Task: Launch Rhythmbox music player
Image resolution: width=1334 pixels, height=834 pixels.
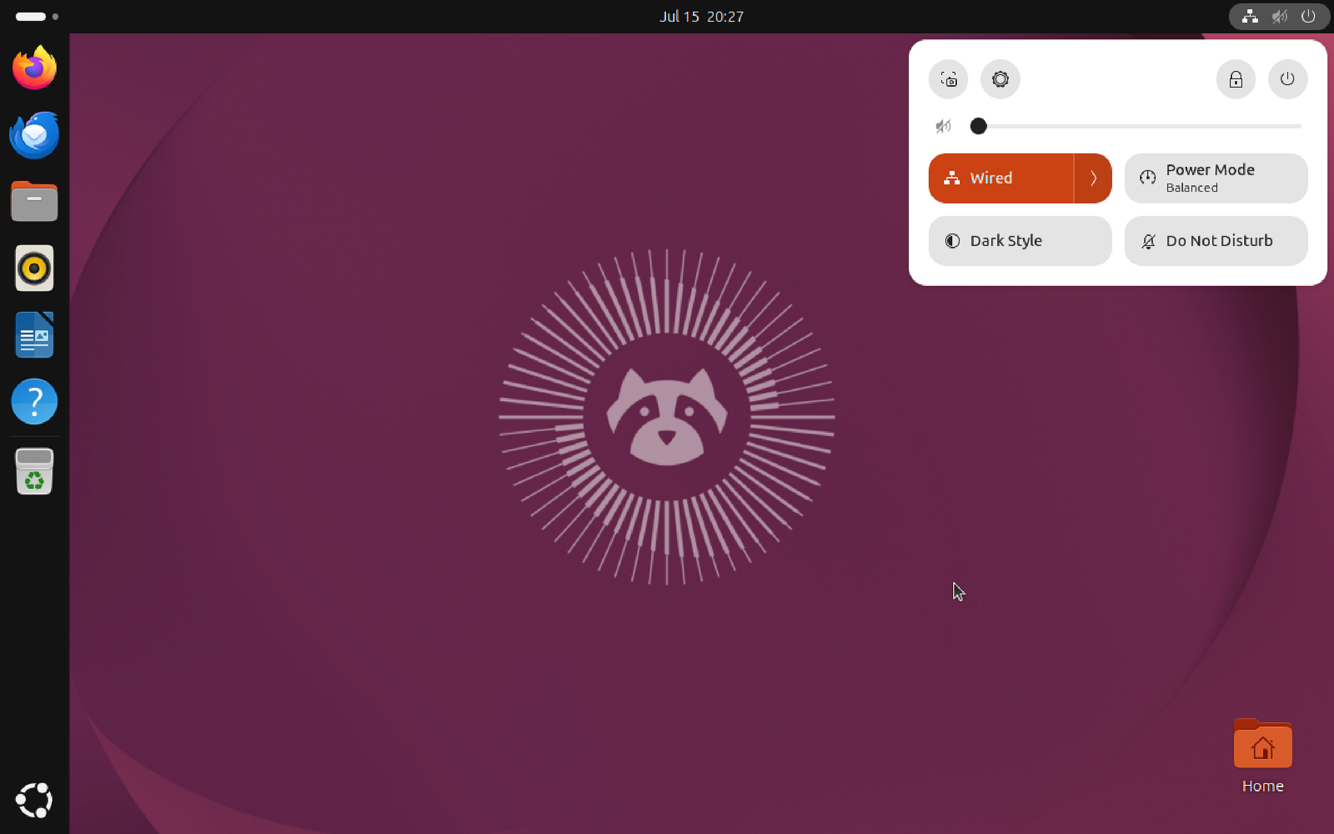Action: click(x=34, y=268)
